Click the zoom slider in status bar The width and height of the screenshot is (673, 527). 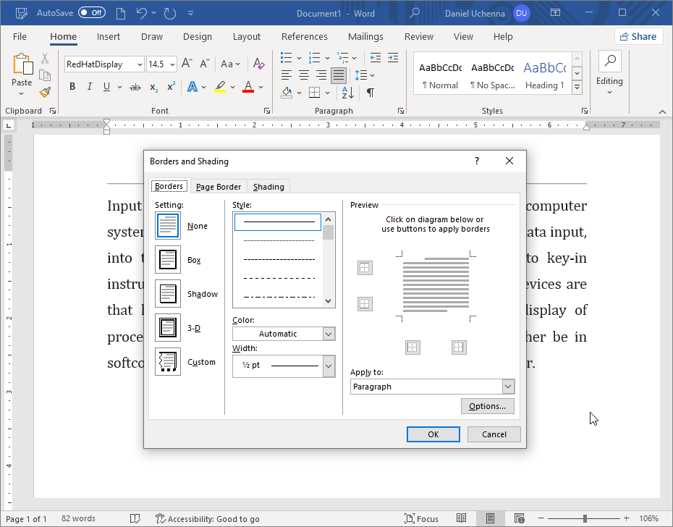pos(585,518)
